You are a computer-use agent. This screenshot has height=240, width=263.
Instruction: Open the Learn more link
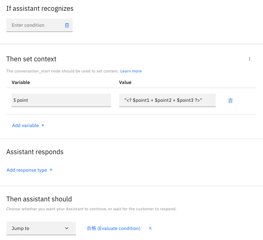click(x=131, y=71)
